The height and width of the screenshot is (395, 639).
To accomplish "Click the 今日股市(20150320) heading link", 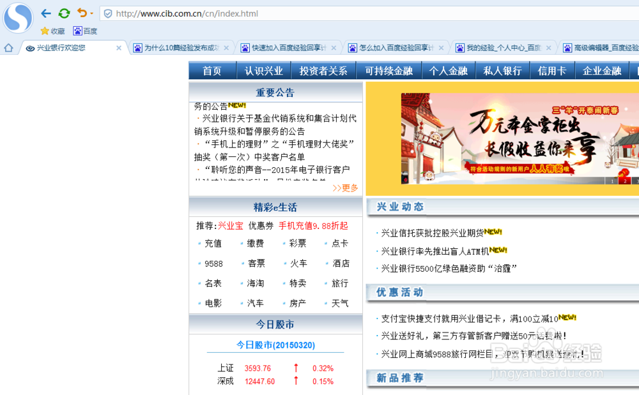I will (x=276, y=345).
